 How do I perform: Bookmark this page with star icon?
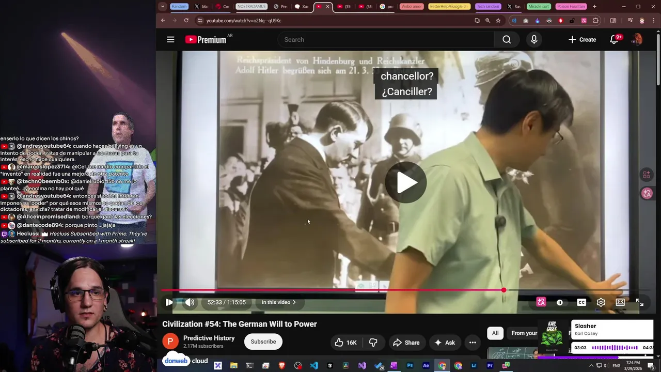(498, 21)
